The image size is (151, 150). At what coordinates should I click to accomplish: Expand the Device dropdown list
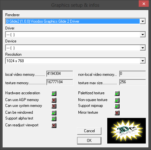point(143,48)
